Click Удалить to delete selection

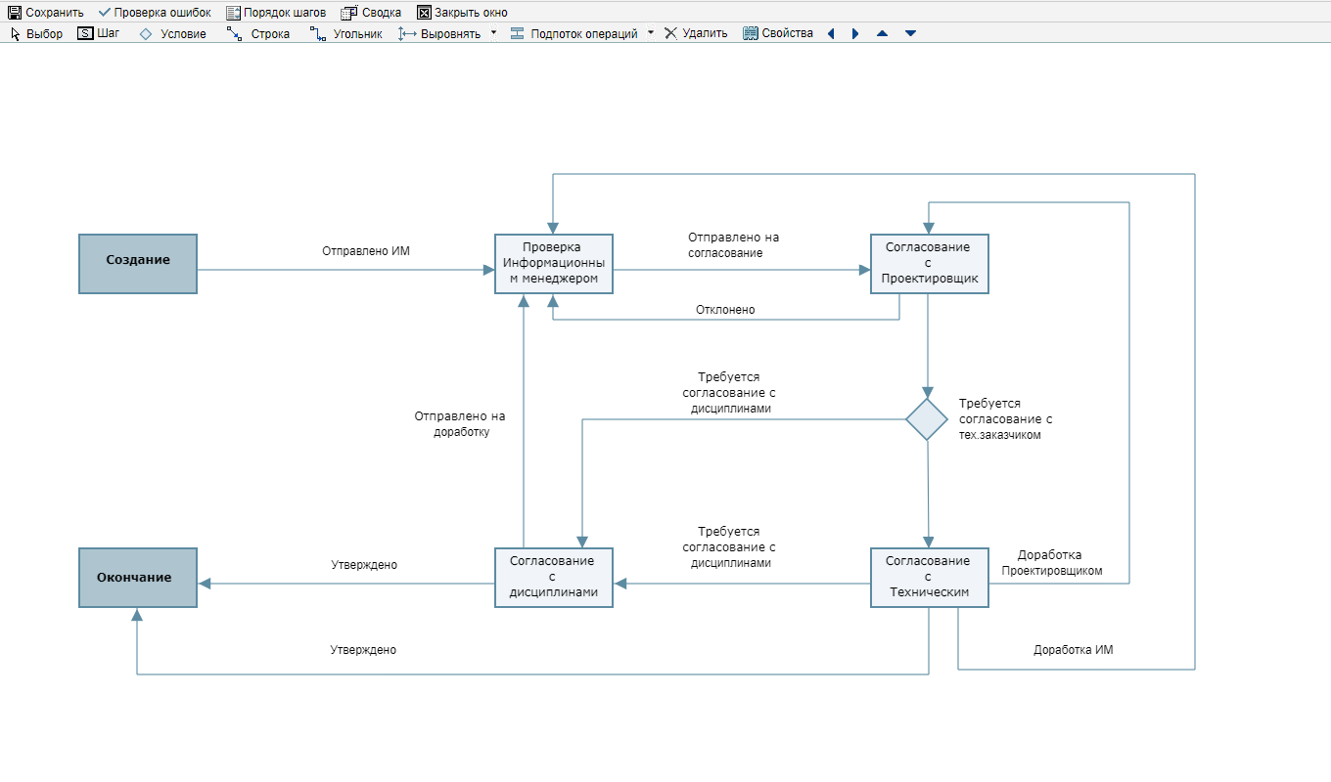coord(696,33)
